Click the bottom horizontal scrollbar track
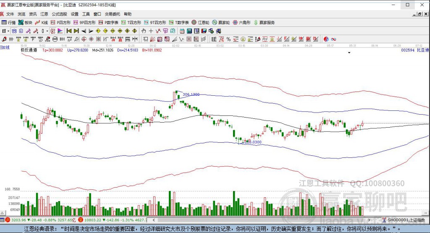Screen dimensions: 430x233 click(x=260, y=220)
